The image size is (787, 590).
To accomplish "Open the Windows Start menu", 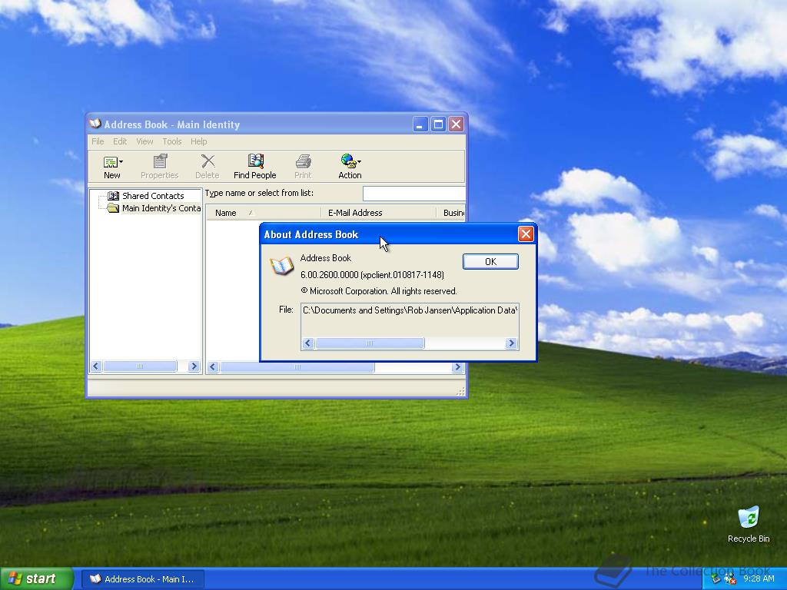I will [x=37, y=579].
